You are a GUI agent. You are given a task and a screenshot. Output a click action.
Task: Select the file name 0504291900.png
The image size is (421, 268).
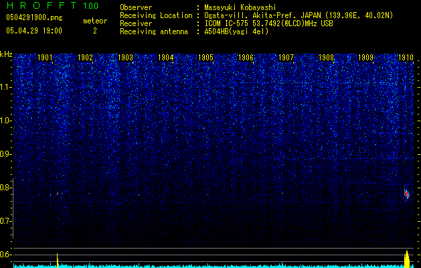pos(34,18)
